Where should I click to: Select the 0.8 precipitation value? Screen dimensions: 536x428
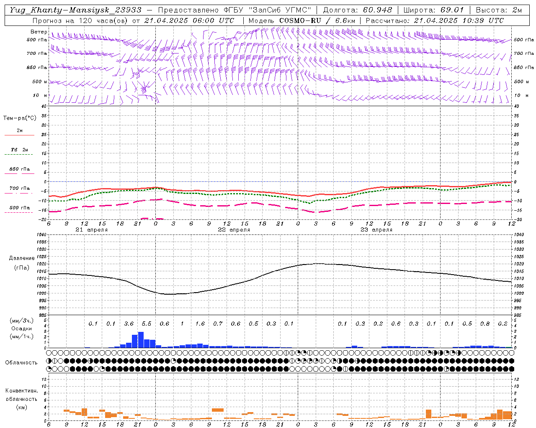pyautogui.click(x=485, y=324)
